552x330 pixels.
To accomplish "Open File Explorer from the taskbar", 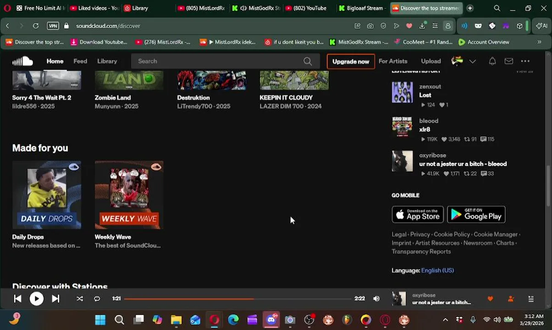I will (x=176, y=320).
